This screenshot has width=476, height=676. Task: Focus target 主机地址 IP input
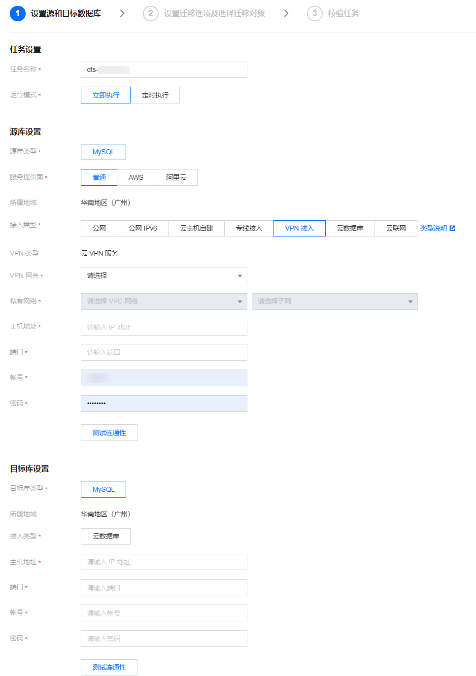pos(164,562)
